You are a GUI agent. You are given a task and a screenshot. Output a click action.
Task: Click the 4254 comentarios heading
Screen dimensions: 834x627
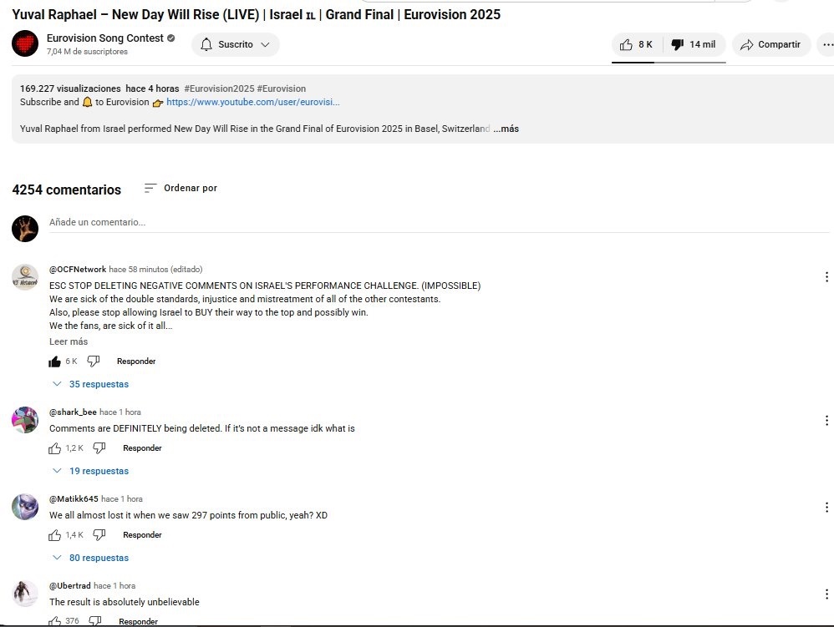(x=67, y=190)
